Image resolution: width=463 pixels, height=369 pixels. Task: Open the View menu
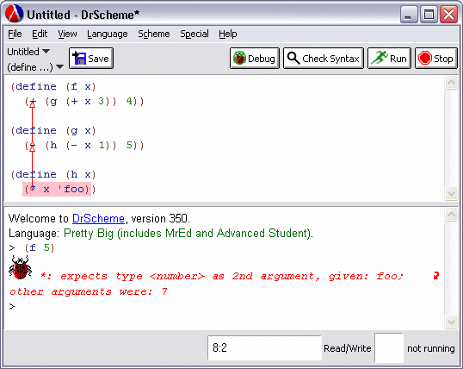click(x=67, y=34)
